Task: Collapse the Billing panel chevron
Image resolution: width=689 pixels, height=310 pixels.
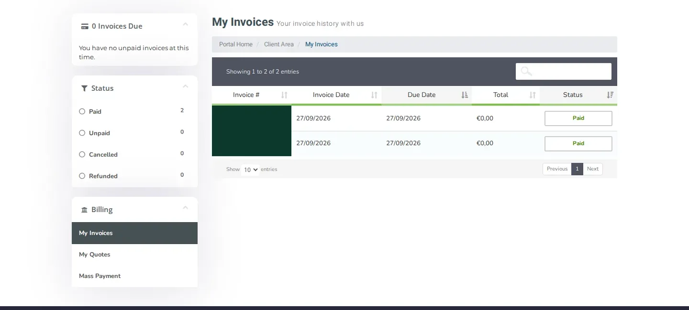Action: [186, 207]
